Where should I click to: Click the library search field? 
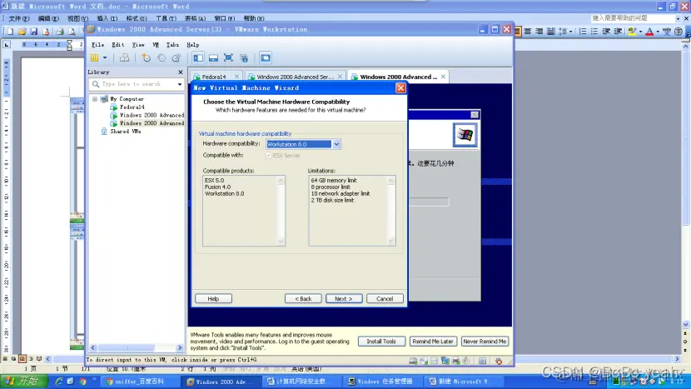click(137, 84)
